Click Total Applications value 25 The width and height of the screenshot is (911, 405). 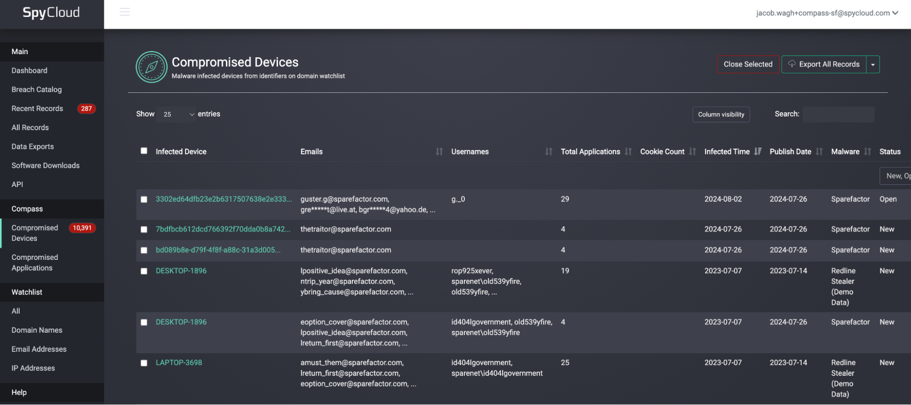[565, 363]
